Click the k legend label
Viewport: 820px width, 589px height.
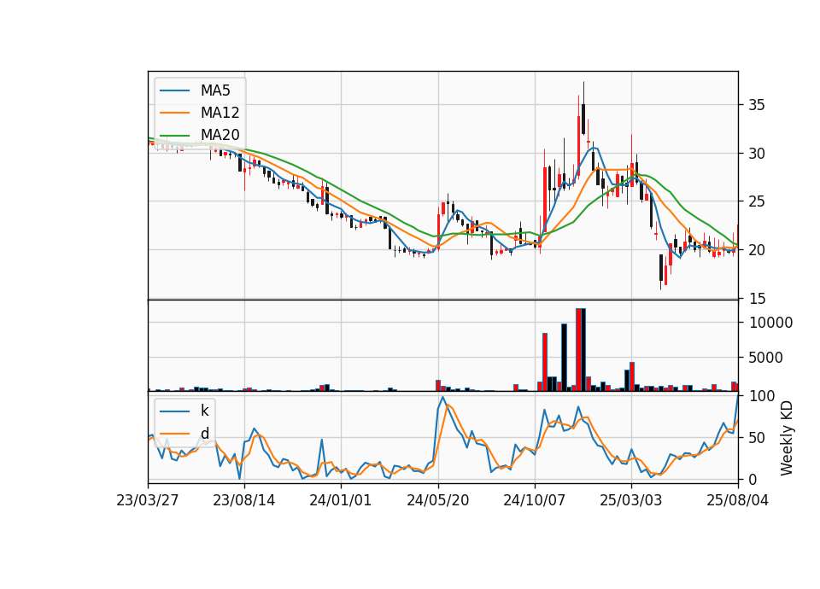tap(204, 411)
